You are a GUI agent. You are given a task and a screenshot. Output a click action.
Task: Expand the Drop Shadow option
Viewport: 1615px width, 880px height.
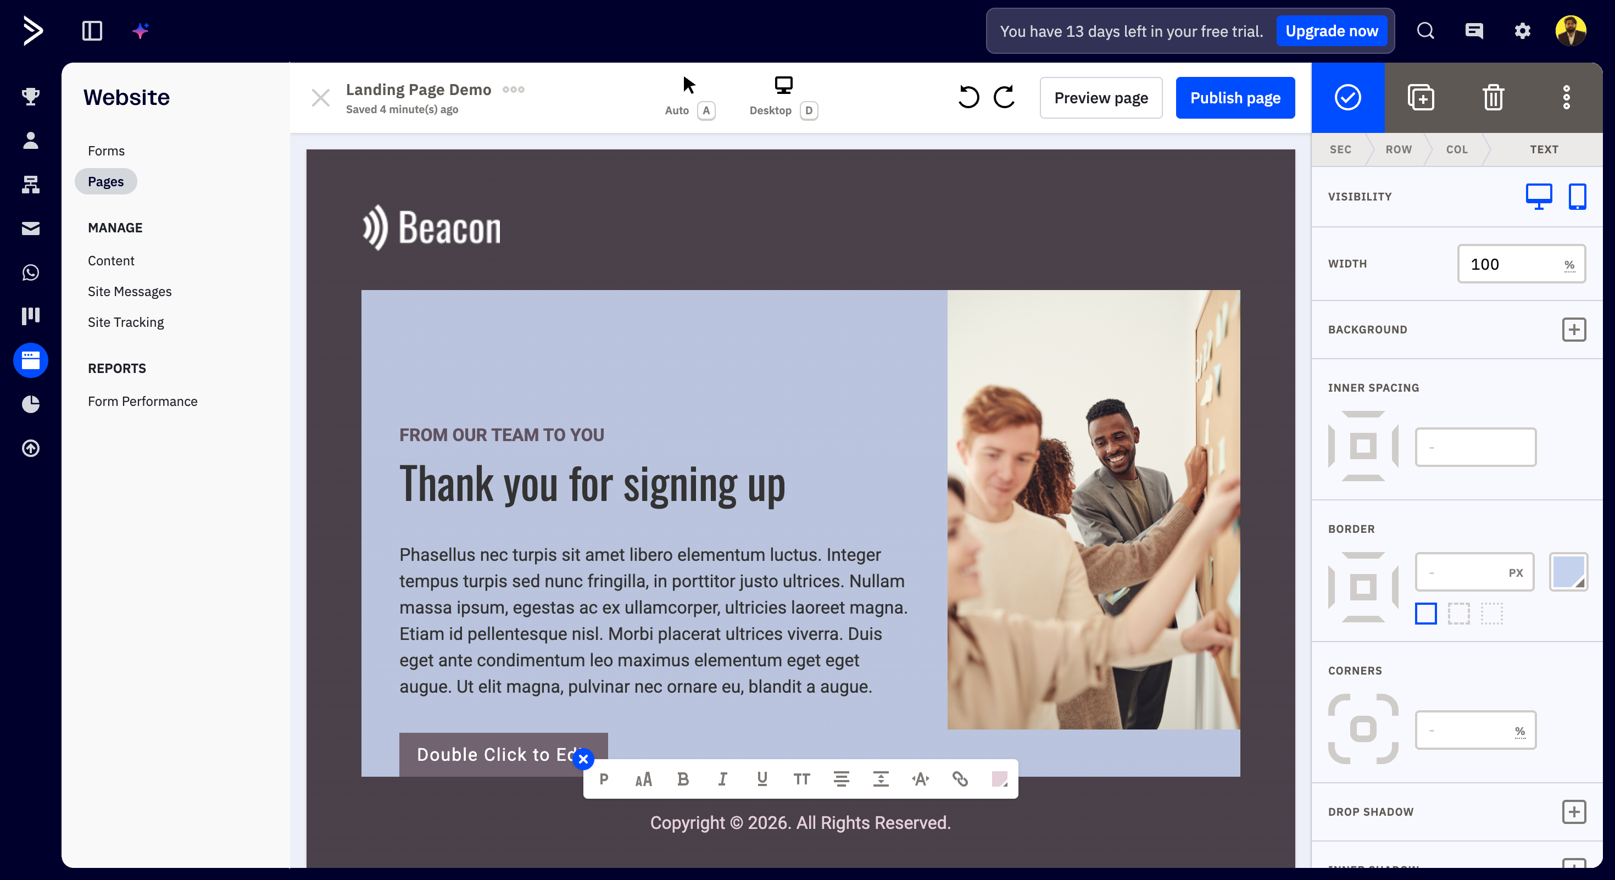(x=1574, y=812)
